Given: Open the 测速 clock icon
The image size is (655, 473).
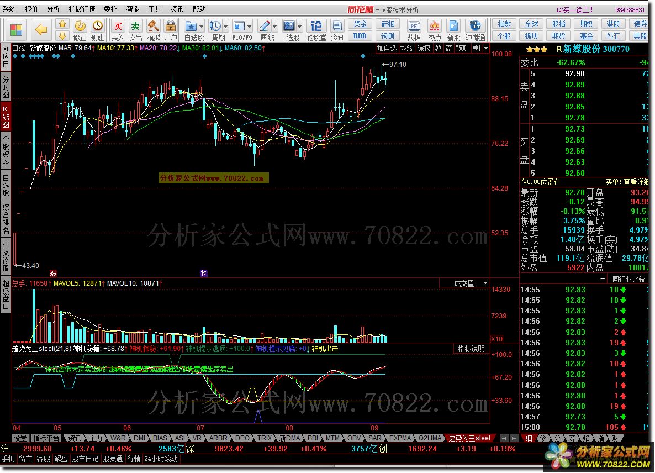Looking at the screenshot, I should click(97, 26).
